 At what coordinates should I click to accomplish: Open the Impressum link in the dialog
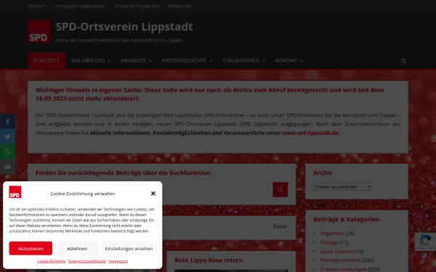[x=118, y=261]
